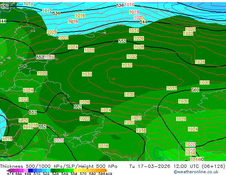Open the weatheronline.co.uk copyright link
Viewport: 226px width, 175px height.
[x=196, y=172]
